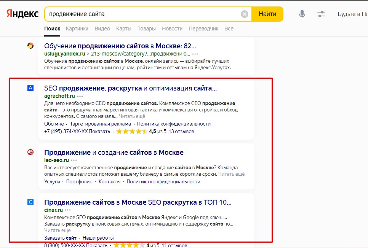Open the 'Наши работы' sitelink
Screen dimensions: 368x248
(98, 238)
